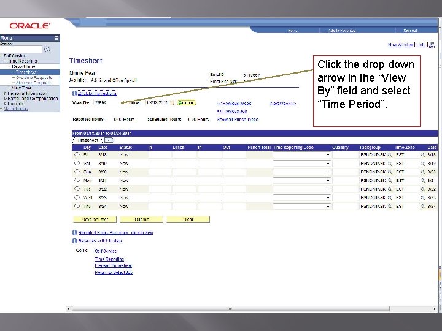The image size is (442, 331).
Task: Click the Home navigation tab
Action: [x=293, y=31]
